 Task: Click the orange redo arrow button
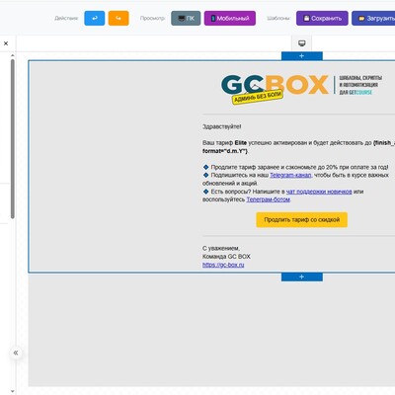coord(118,18)
